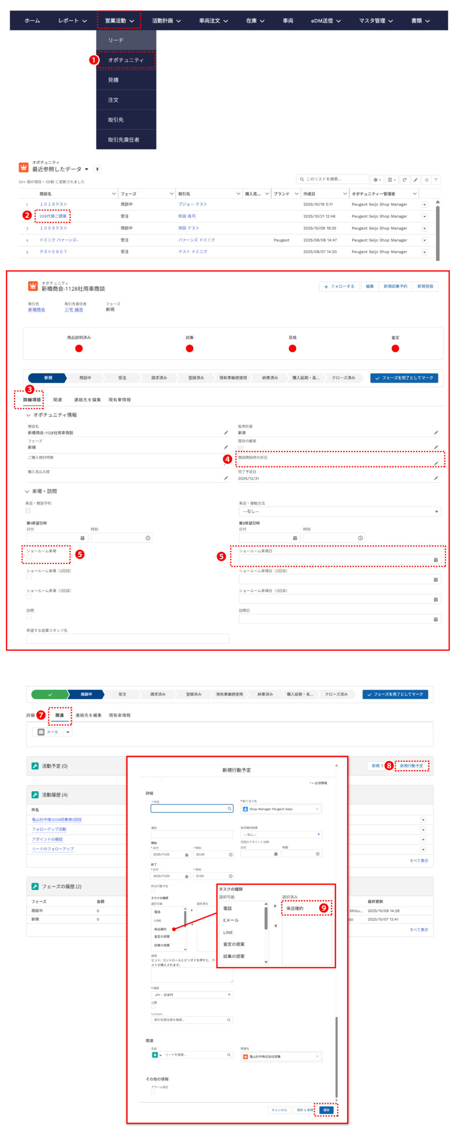Expand the JPY - 日本円 currency dropdown
This screenshot has width=456, height=1143.
tap(192, 994)
